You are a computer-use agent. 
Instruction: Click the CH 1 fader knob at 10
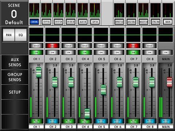coord(39,72)
